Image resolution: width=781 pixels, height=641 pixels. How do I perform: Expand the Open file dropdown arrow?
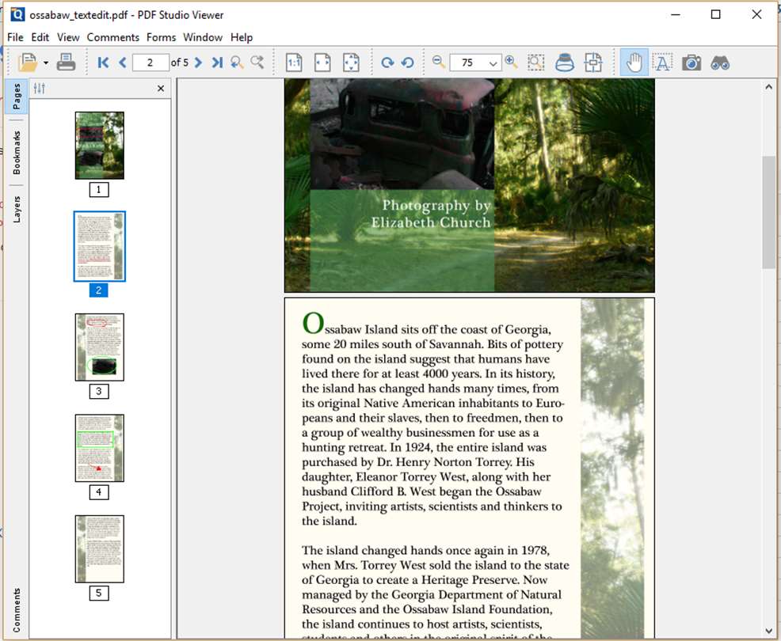coord(46,63)
